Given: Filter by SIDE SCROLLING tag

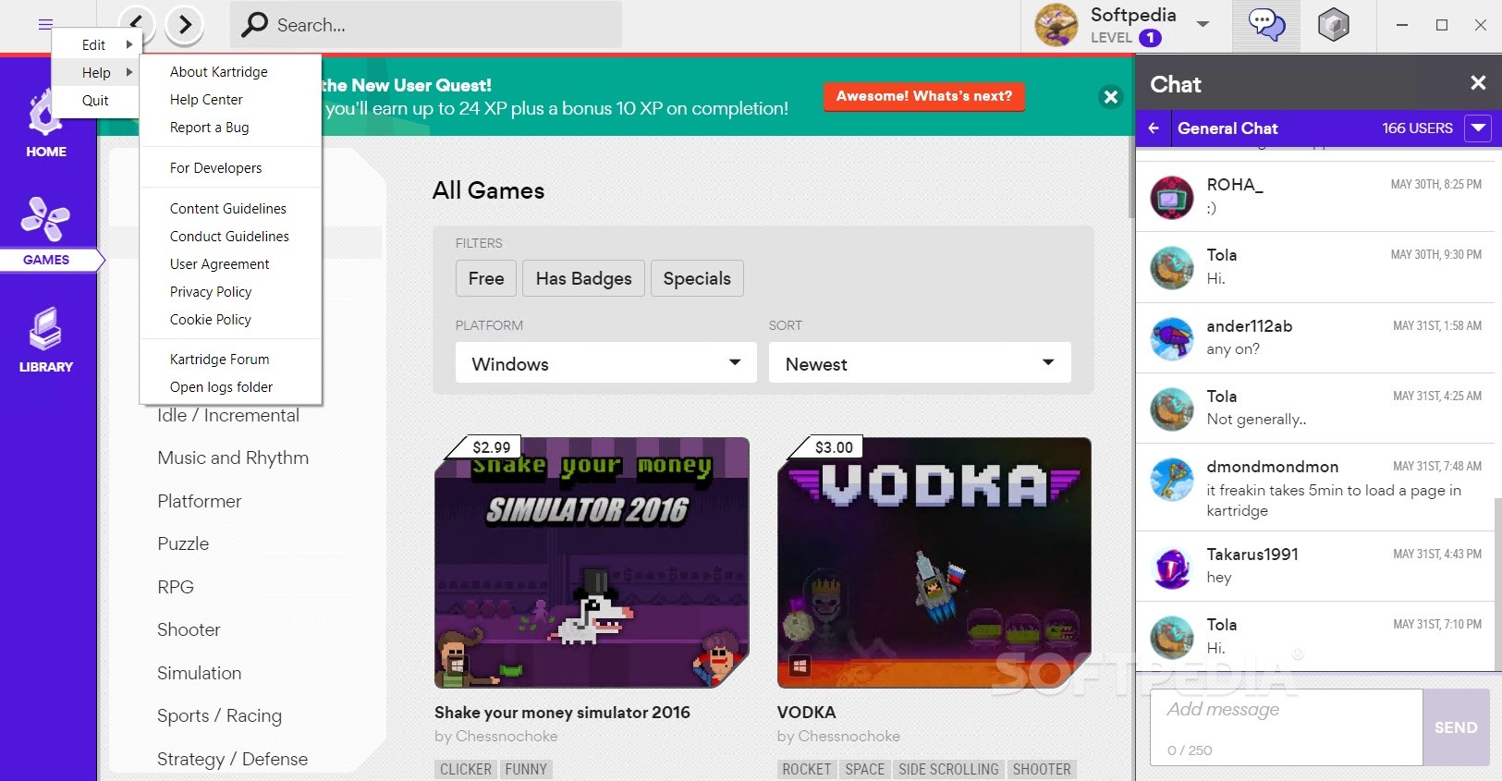Looking at the screenshot, I should (x=948, y=769).
